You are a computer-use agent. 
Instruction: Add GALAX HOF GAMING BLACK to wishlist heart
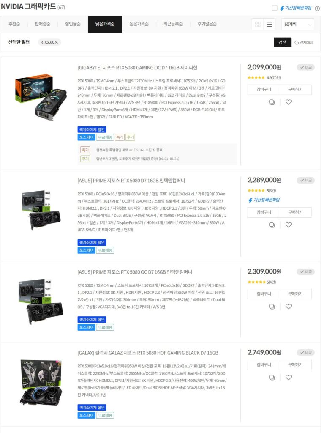pos(289,378)
